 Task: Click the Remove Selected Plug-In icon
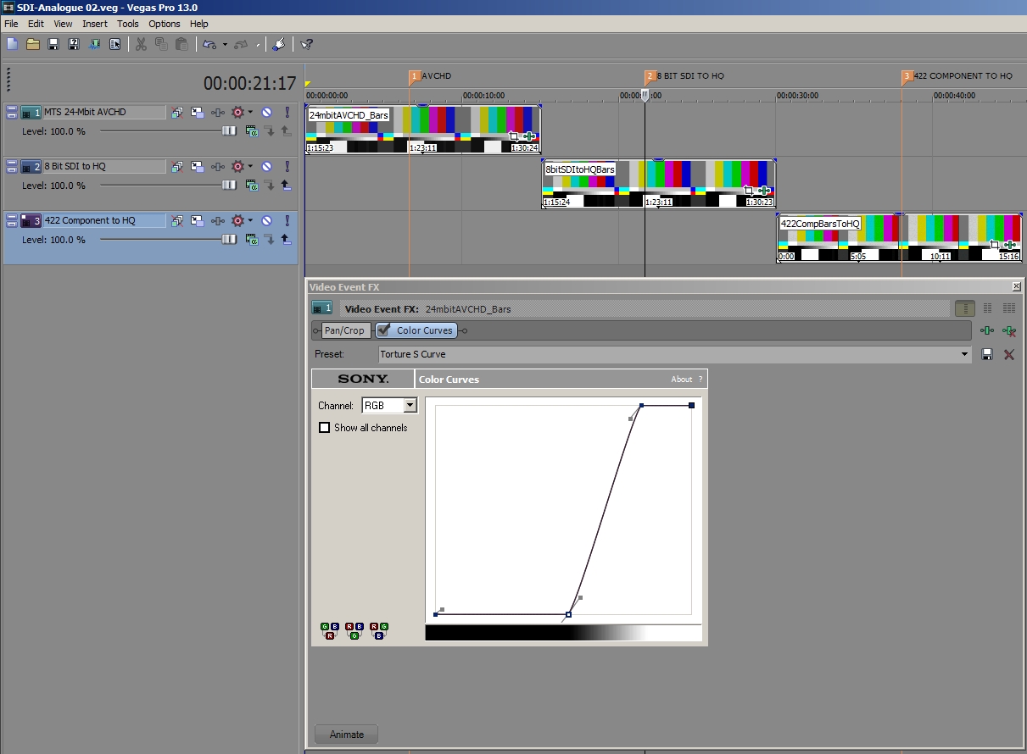pos(1008,330)
